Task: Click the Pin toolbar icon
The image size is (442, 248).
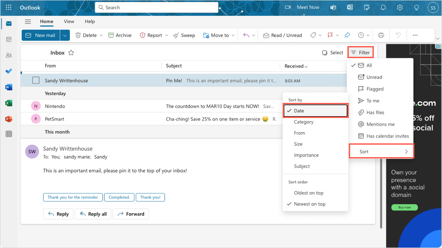Action: 347,35
